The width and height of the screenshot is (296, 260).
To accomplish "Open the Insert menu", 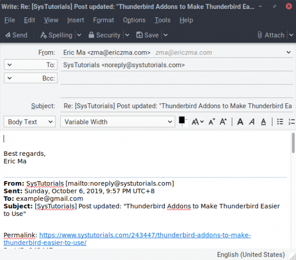I will 76,20.
